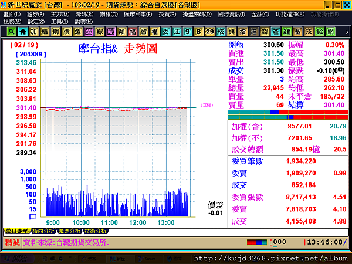The image size is (352, 264).
Task: Open the 工具(T) menu
Action: 59,22
